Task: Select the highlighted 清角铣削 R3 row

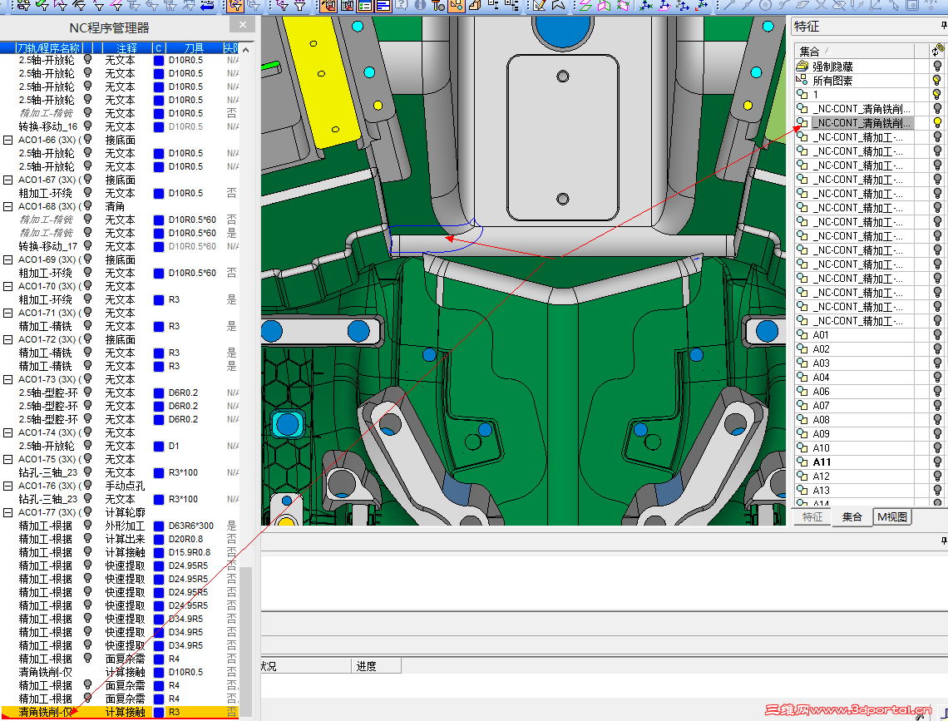Action: (x=120, y=712)
